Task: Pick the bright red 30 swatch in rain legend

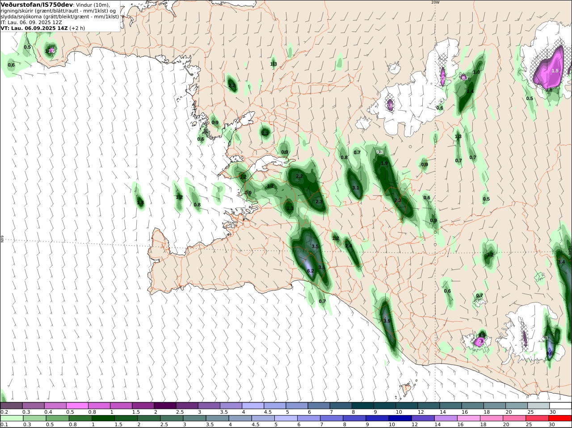Action: click(x=560, y=419)
